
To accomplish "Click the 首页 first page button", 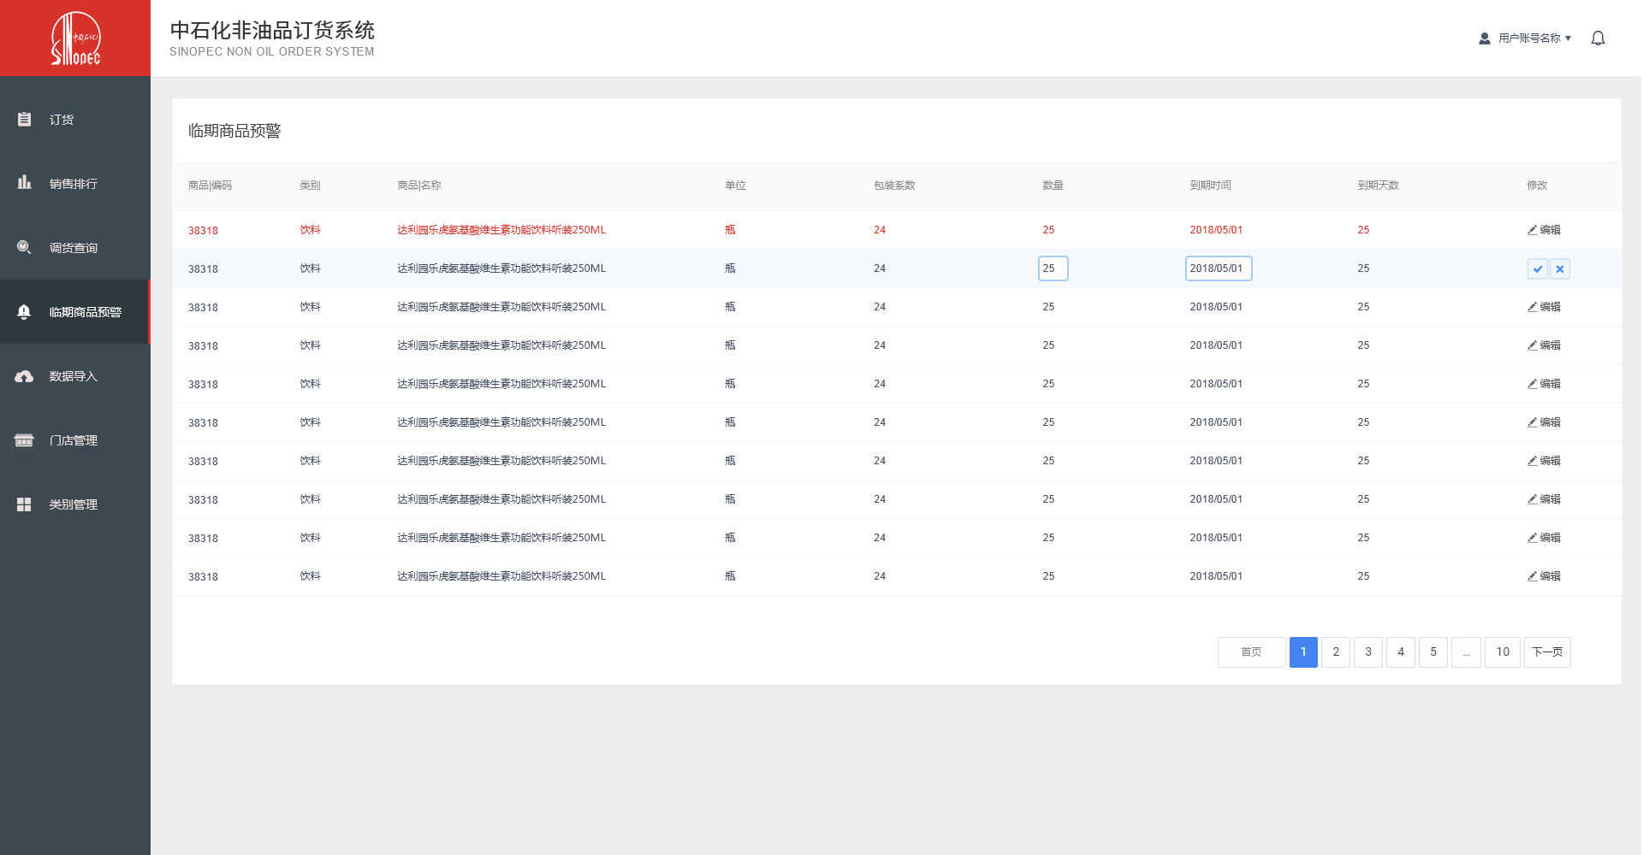I will 1250,652.
